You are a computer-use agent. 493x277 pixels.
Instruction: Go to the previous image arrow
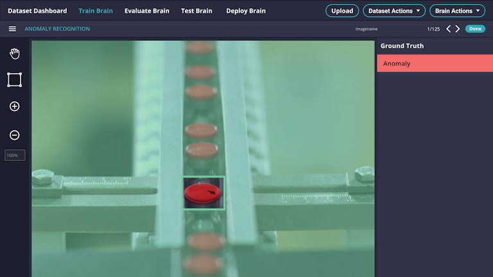(449, 29)
